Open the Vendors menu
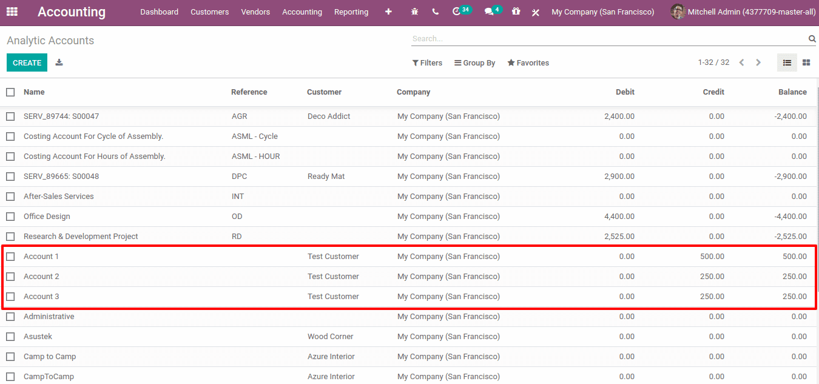Image resolution: width=819 pixels, height=384 pixels. (x=255, y=12)
